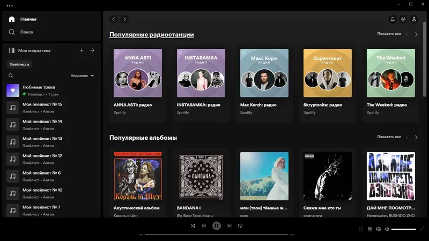Next page arrow in albums row
This screenshot has height=241, width=429.
click(416, 137)
